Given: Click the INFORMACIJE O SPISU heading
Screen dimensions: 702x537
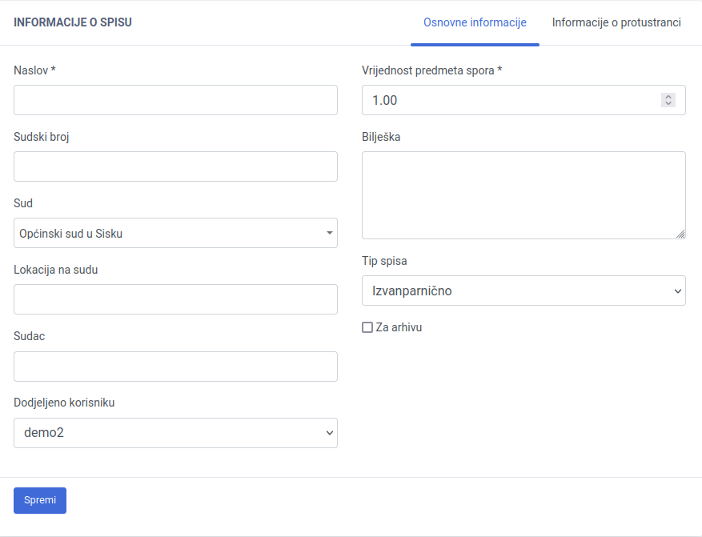Looking at the screenshot, I should click(73, 22).
